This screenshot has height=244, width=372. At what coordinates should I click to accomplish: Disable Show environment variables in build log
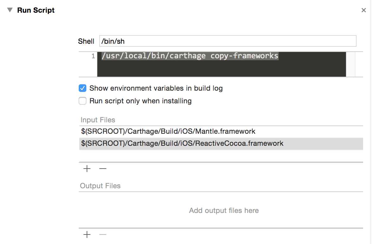83,88
